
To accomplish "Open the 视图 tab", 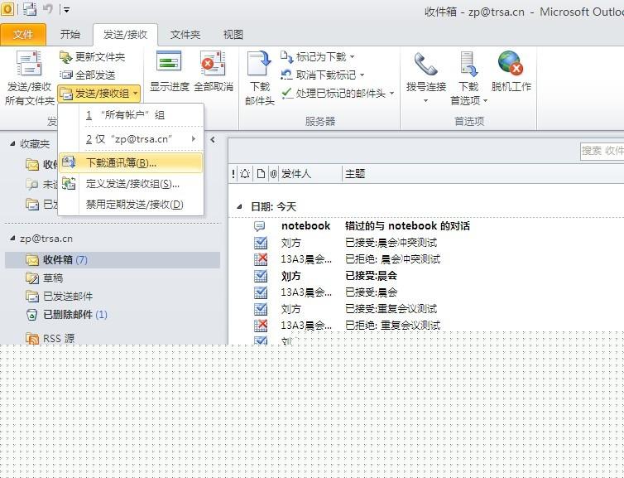I will click(x=233, y=35).
